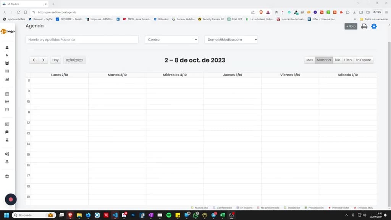Open the 02/10/2023 date picker
Viewport: 391px width, 220px height.
(74, 60)
